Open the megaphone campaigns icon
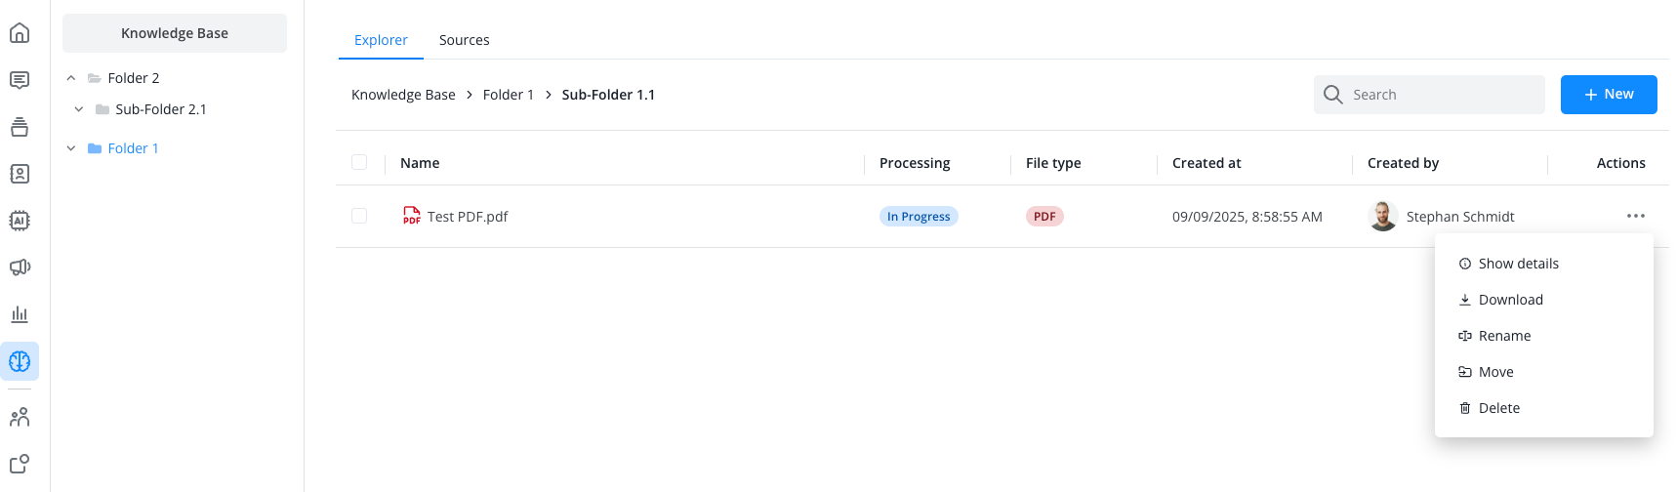The width and height of the screenshot is (1677, 492). (x=20, y=267)
